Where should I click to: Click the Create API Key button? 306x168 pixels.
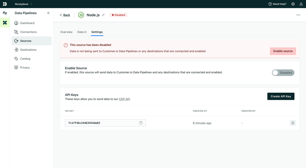281,96
